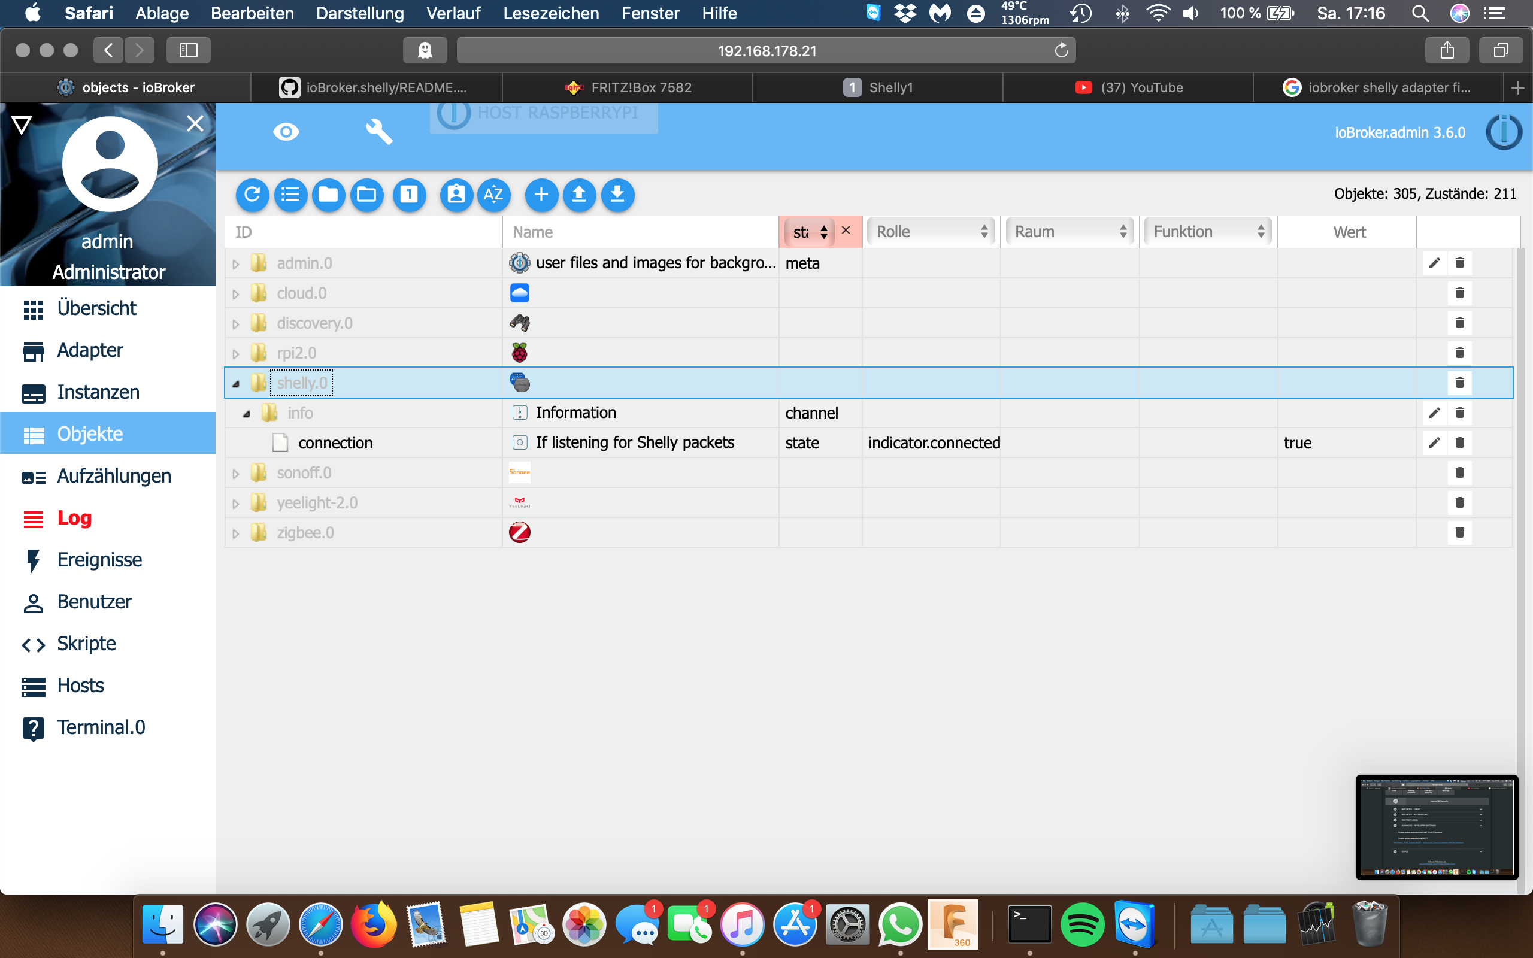Toggle the eye visibility icon in header

point(286,132)
